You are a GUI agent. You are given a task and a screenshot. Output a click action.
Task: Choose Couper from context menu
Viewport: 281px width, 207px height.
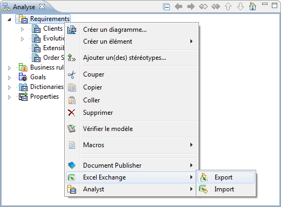click(x=132, y=74)
